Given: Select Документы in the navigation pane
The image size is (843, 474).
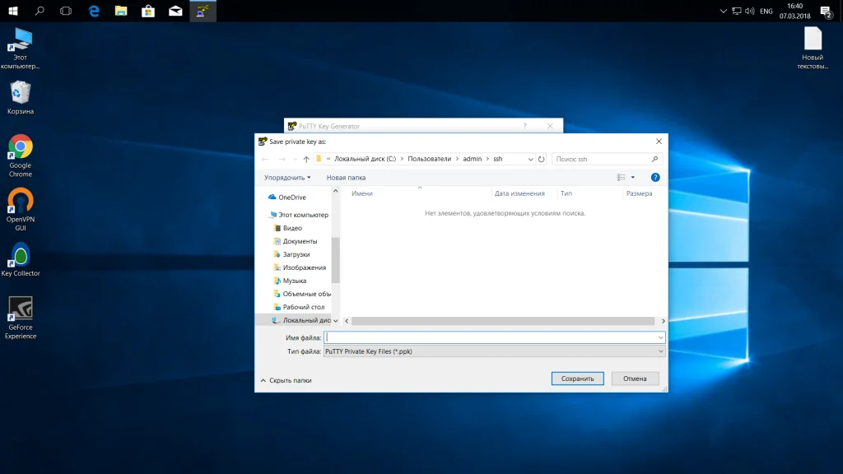Looking at the screenshot, I should pos(300,241).
